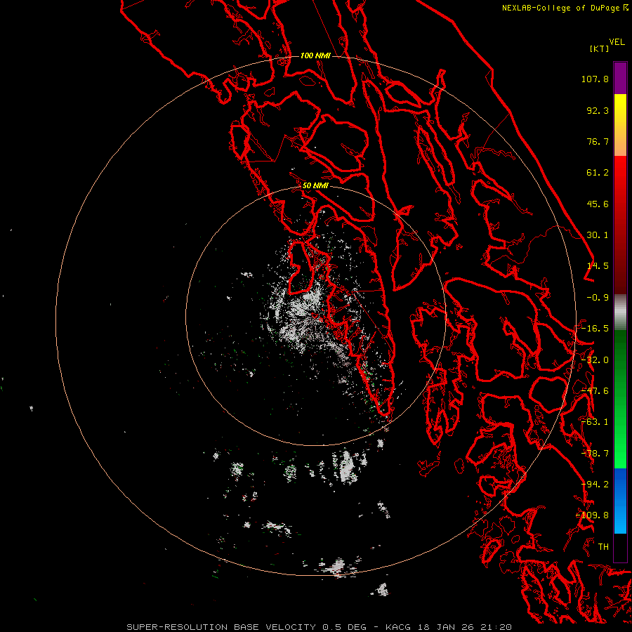Click the 14.5 velocity scale value
Image resolution: width=632 pixels, height=632 pixels.
598,266
